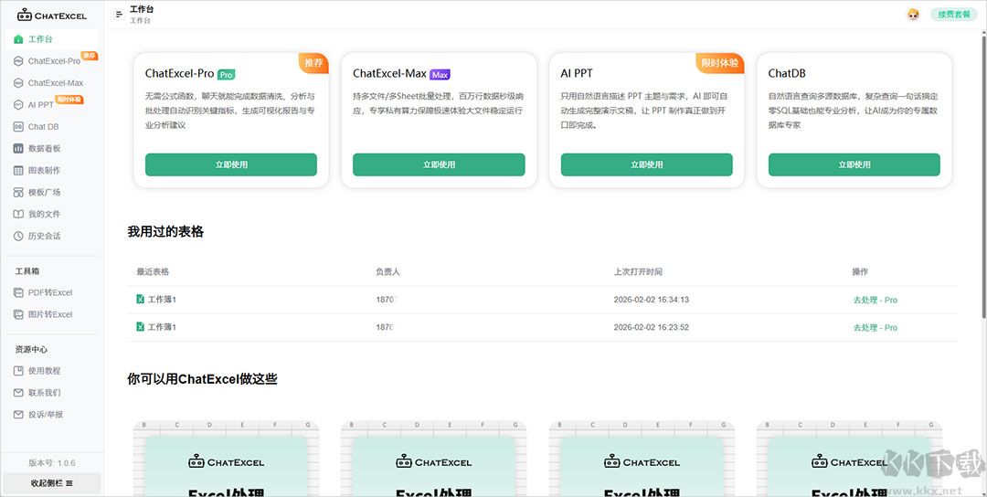Click the 最近表格 column header
This screenshot has height=497, width=987.
153,271
